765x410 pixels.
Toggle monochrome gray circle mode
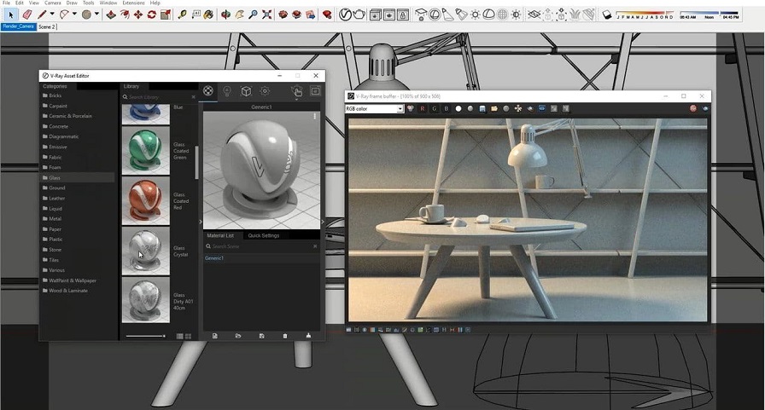pyautogui.click(x=470, y=108)
